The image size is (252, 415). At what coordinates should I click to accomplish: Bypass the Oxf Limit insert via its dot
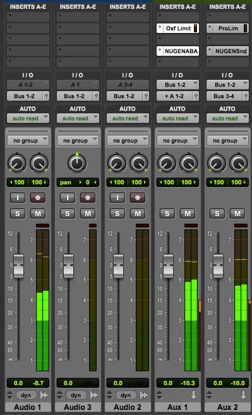click(160, 27)
